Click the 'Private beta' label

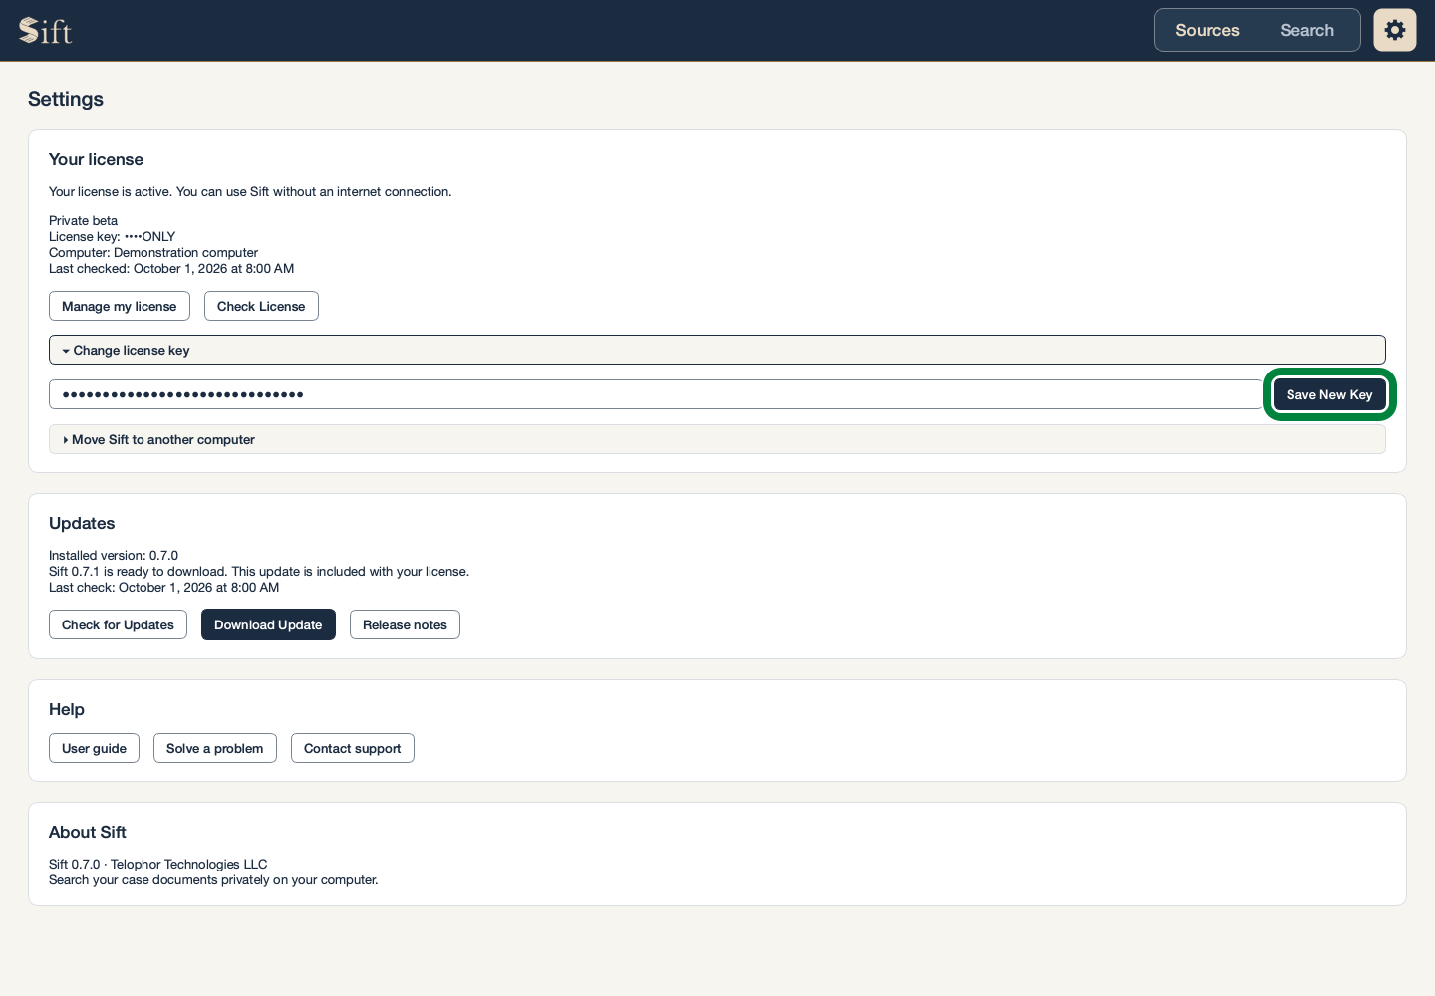(x=83, y=221)
